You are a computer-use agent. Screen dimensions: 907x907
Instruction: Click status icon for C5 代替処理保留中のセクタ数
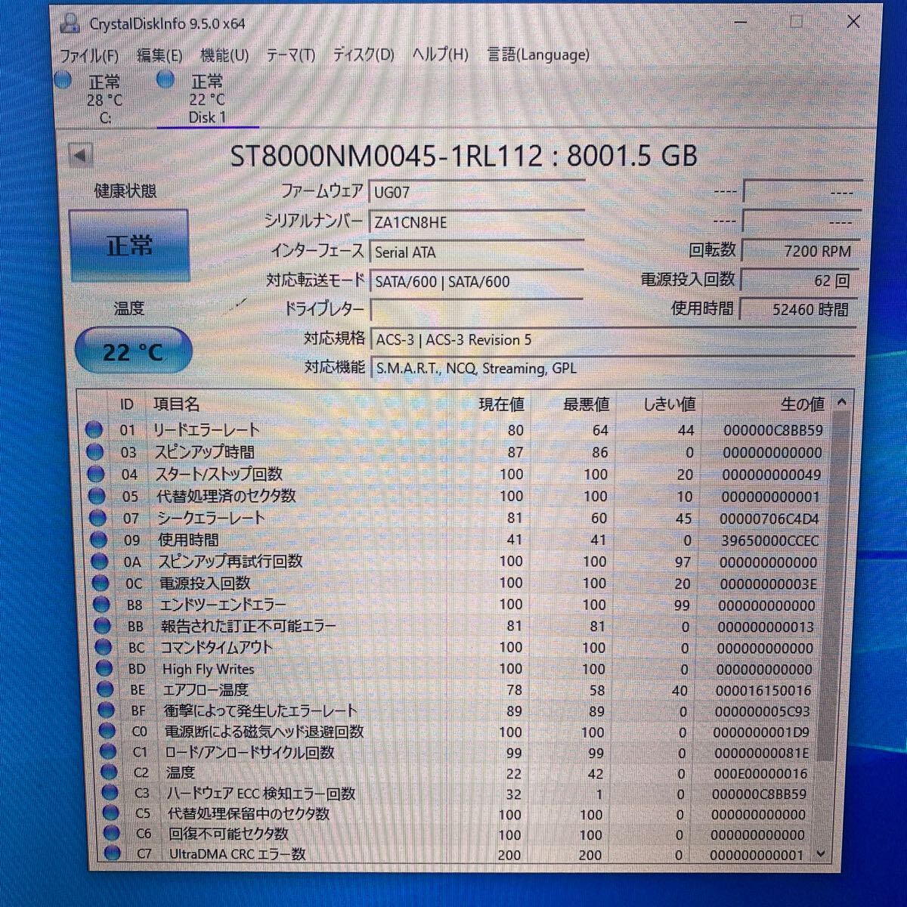111,813
